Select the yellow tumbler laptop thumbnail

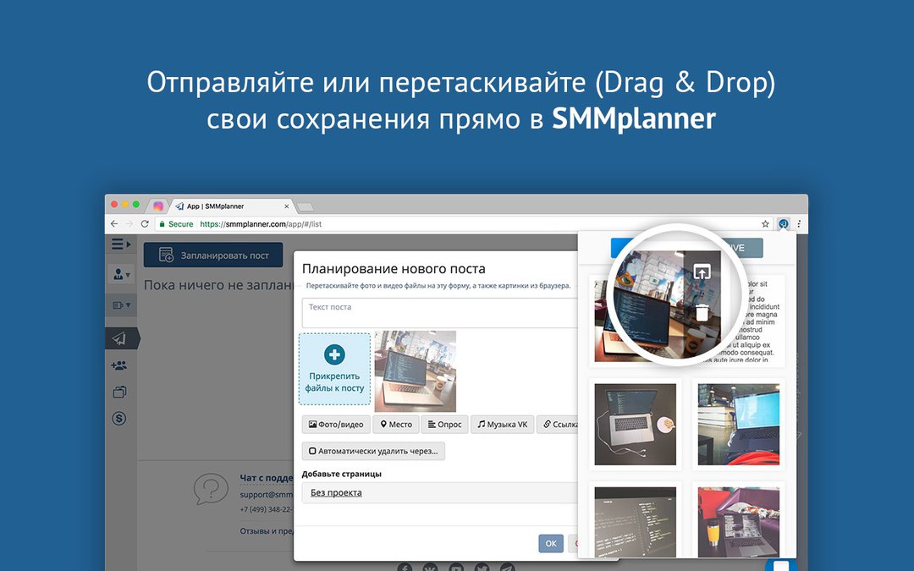click(x=739, y=523)
